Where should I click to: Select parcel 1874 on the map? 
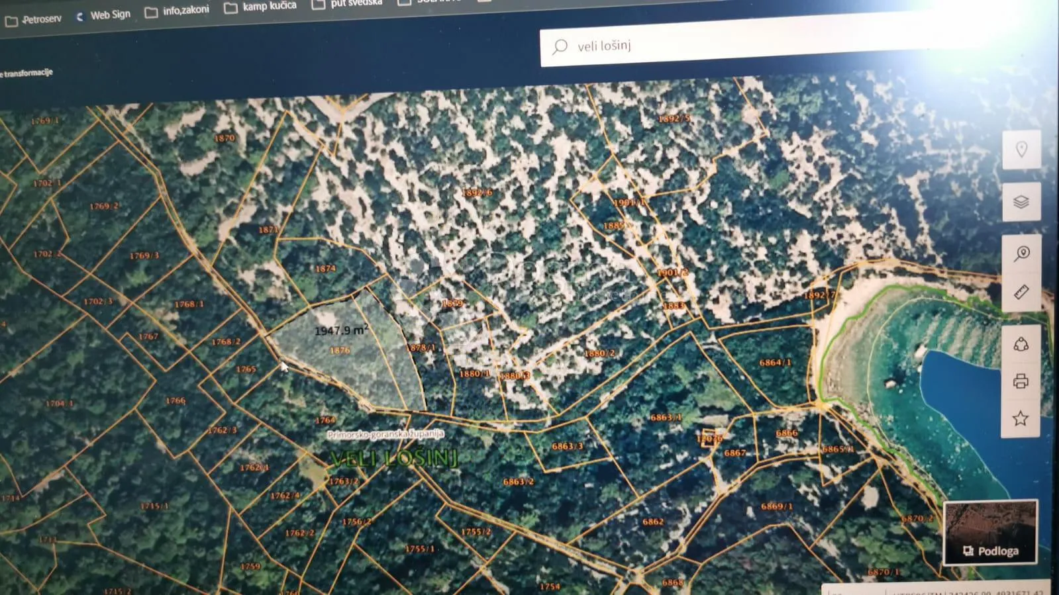[325, 269]
